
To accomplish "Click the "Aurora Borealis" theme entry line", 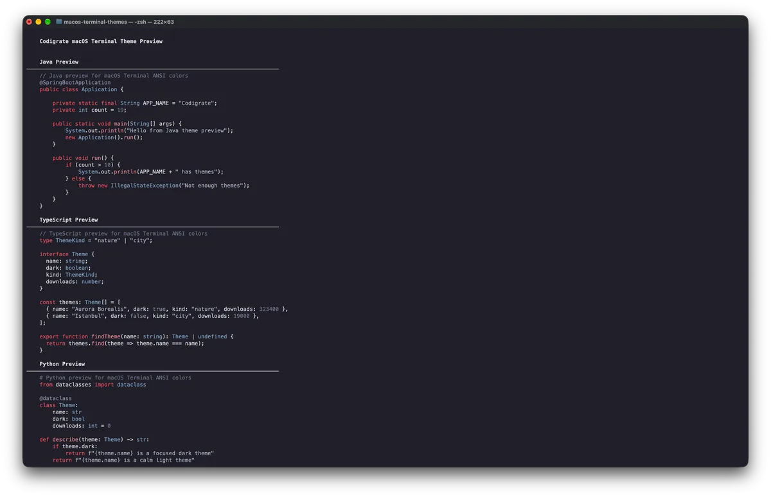I will [x=167, y=309].
